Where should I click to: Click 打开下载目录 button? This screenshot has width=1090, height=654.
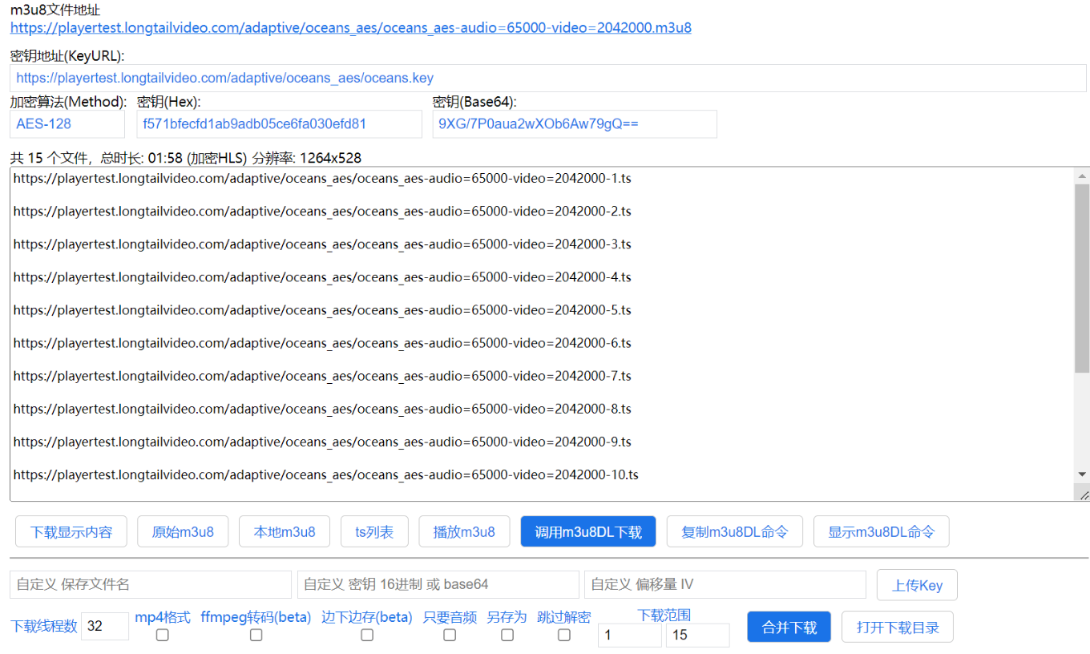(898, 627)
